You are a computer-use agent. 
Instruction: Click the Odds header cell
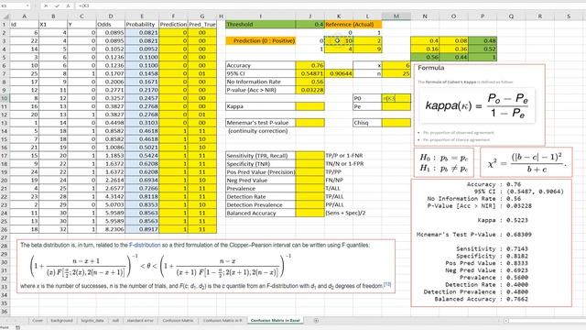(111, 25)
